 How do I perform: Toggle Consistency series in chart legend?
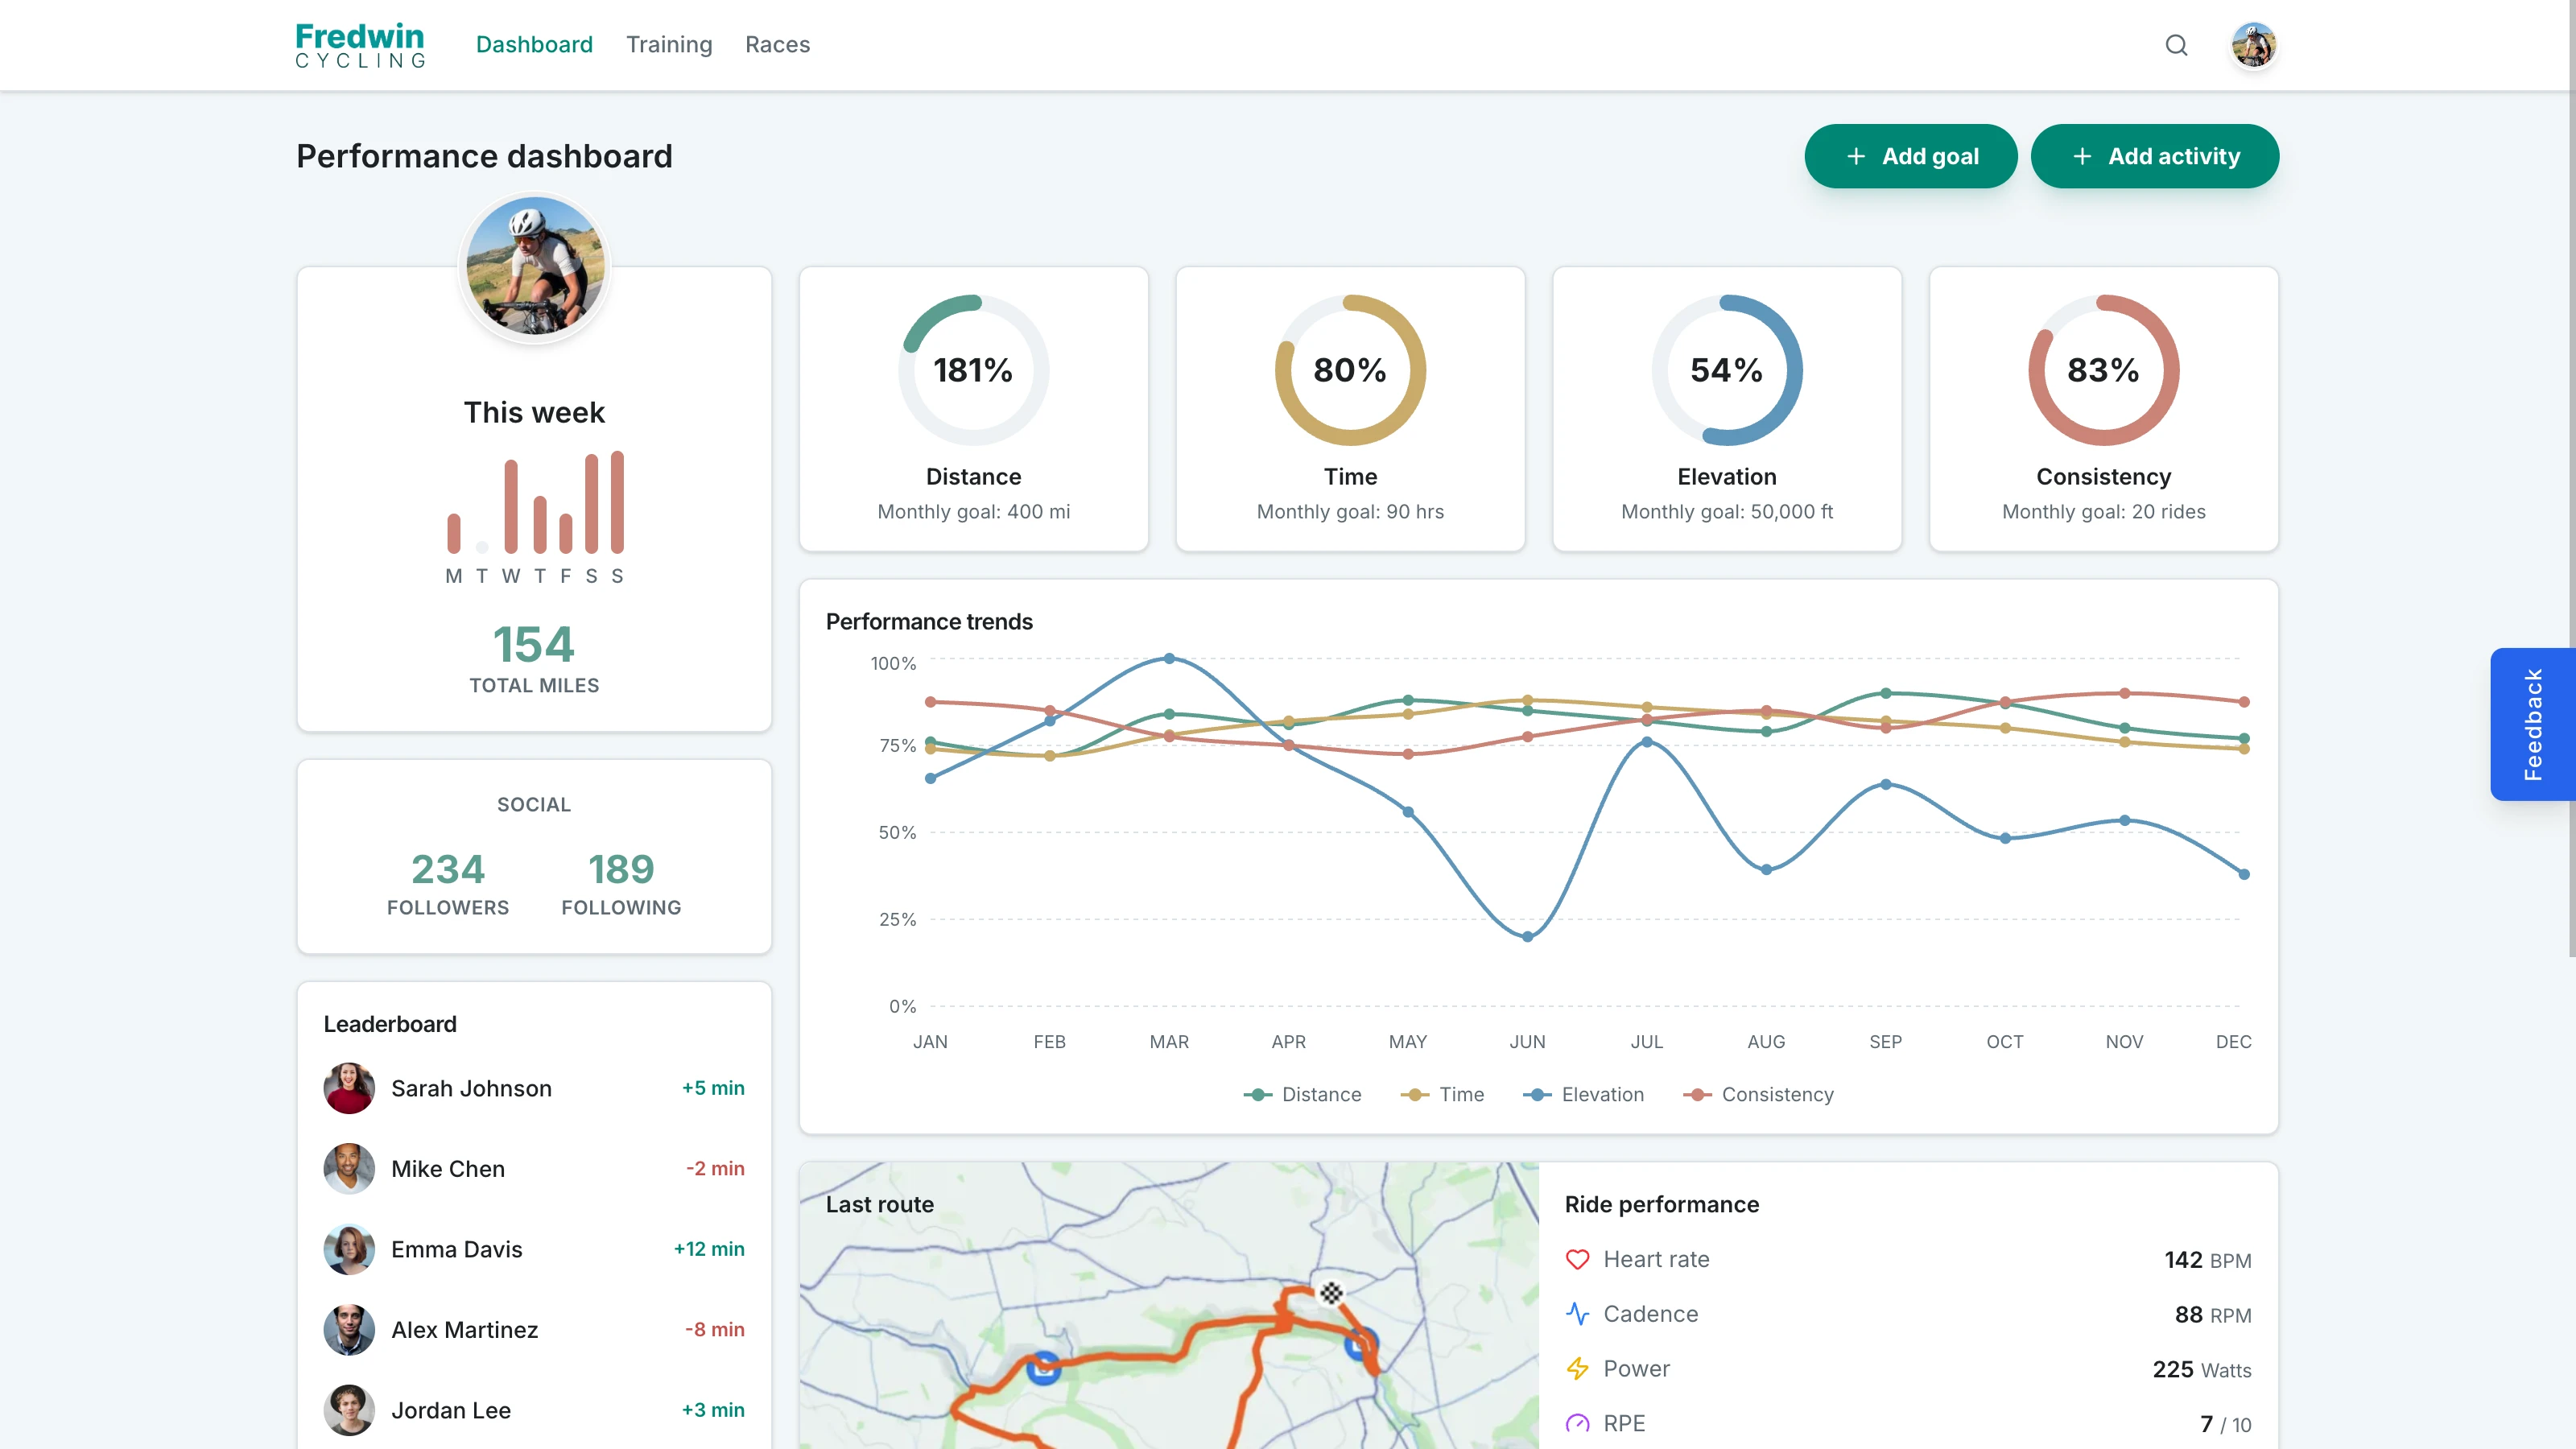1758,1094
